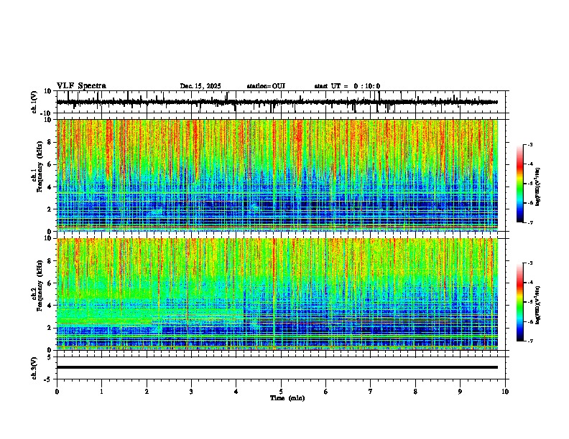
Task: Click the time axis tick label "7"
Action: [x=371, y=392]
